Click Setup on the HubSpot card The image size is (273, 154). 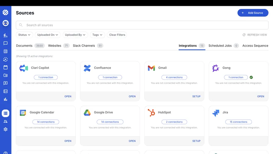click(196, 141)
